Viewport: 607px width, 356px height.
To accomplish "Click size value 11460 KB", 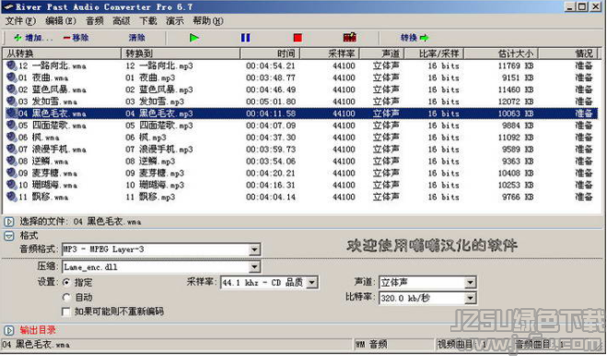I will pos(516,89).
